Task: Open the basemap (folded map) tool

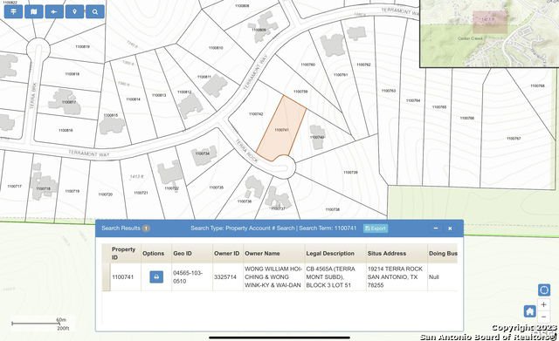Action: [34, 11]
